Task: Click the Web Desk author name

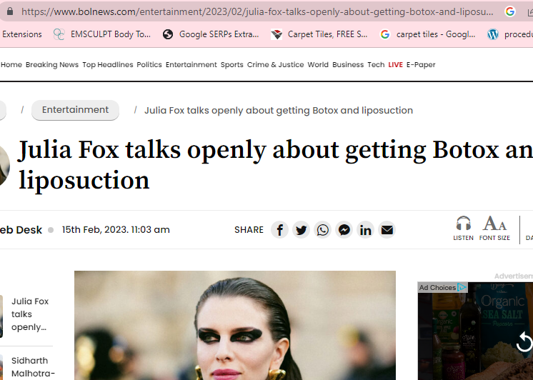Action: click(x=21, y=230)
